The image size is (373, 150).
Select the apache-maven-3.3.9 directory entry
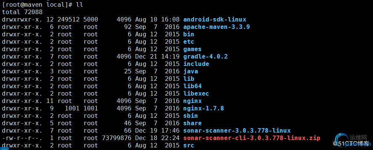point(216,27)
